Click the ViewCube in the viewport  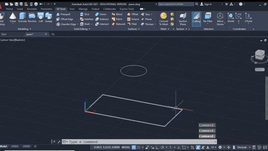[260, 55]
